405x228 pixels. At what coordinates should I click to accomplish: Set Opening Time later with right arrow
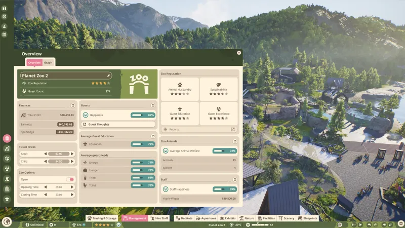coord(72,187)
